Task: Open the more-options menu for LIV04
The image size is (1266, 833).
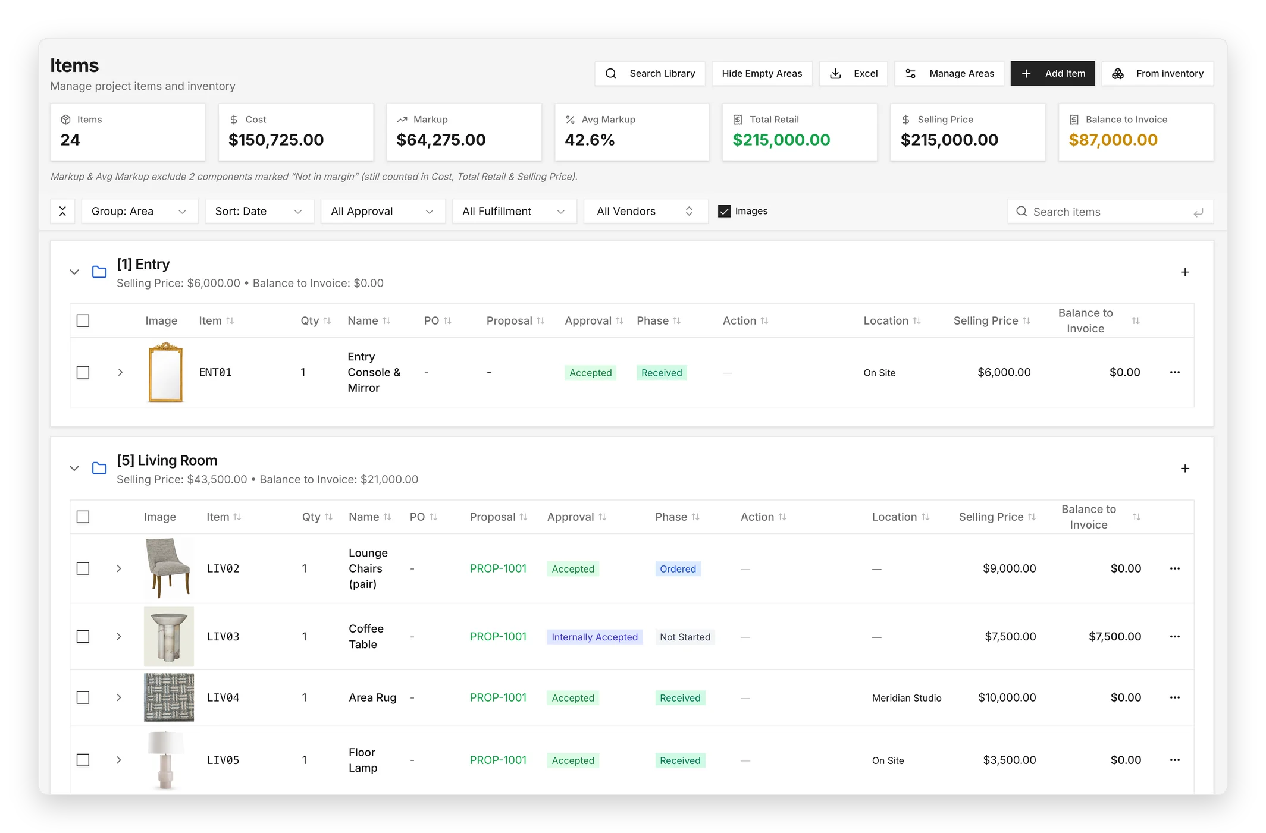Action: (1174, 697)
